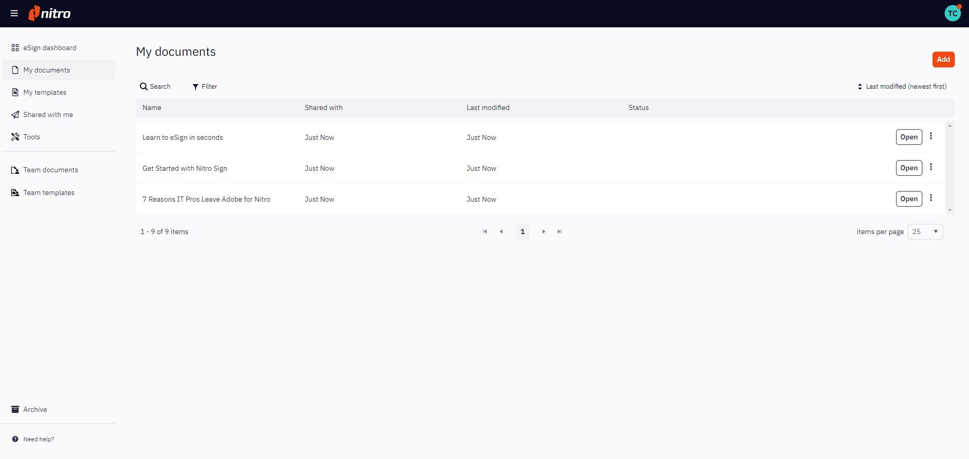Go to the next page arrow
Screen dimensions: 969x459
pos(543,232)
